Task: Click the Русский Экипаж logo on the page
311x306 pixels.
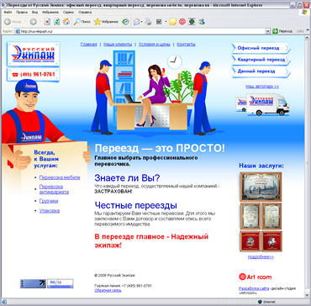Action: click(34, 54)
